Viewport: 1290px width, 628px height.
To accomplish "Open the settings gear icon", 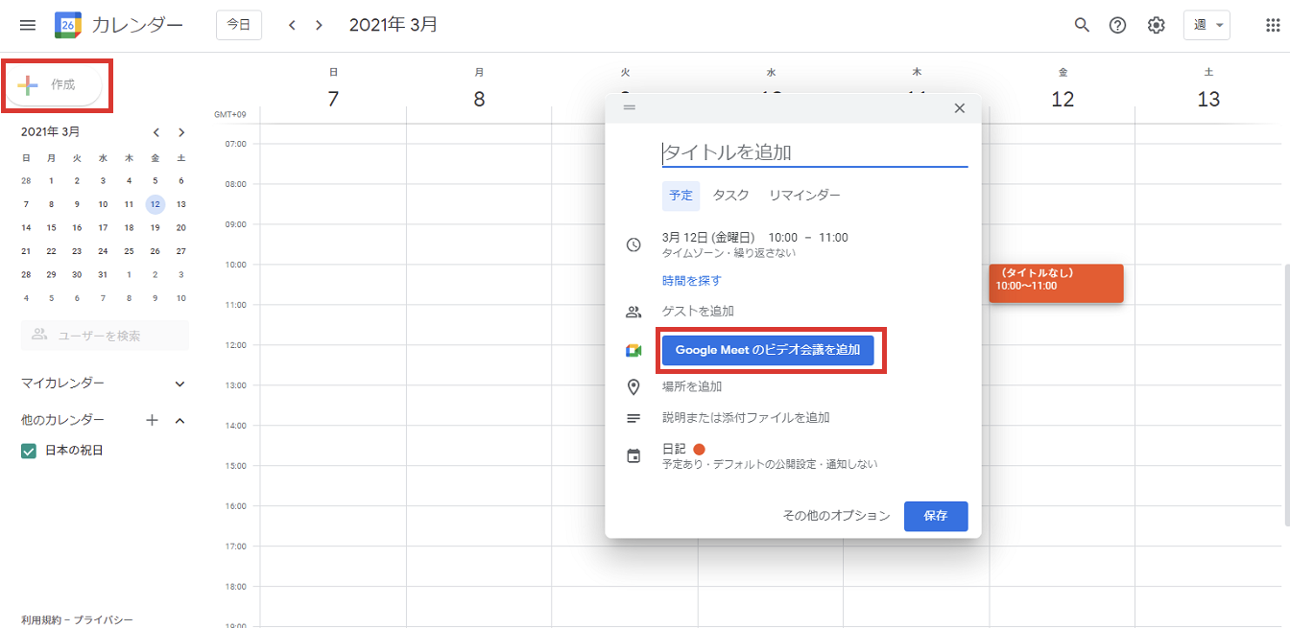I will click(x=1158, y=25).
